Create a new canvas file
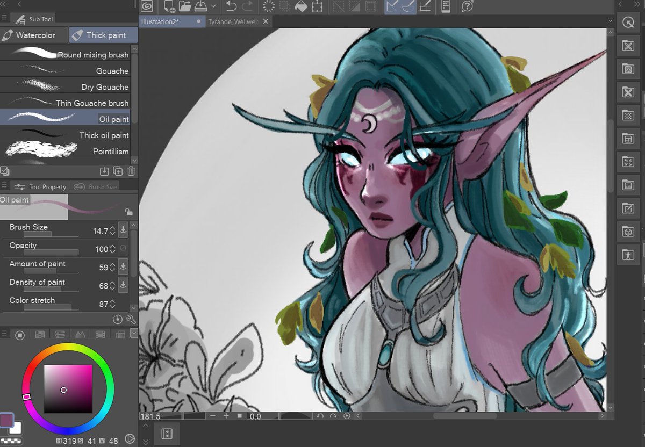Screen dimensions: 645x447 click(x=169, y=6)
